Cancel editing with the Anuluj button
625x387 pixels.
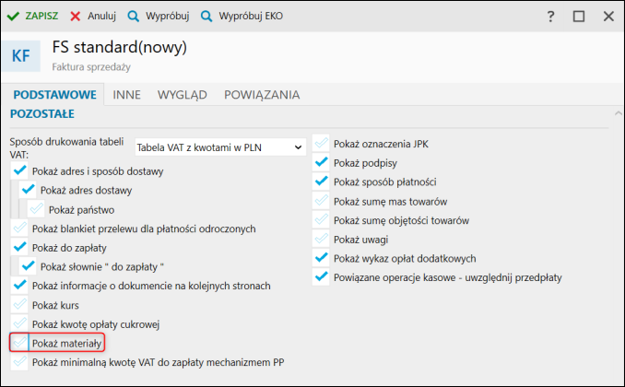93,17
